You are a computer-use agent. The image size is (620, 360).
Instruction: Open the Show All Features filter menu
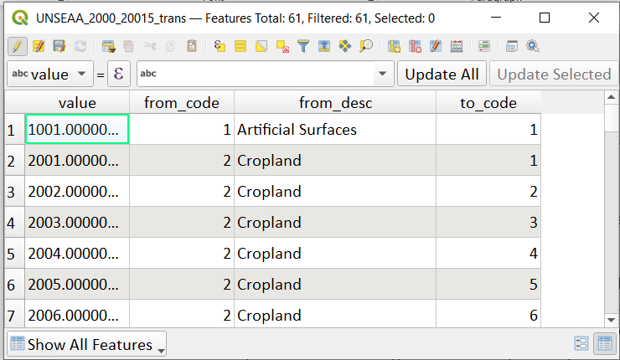(86, 344)
